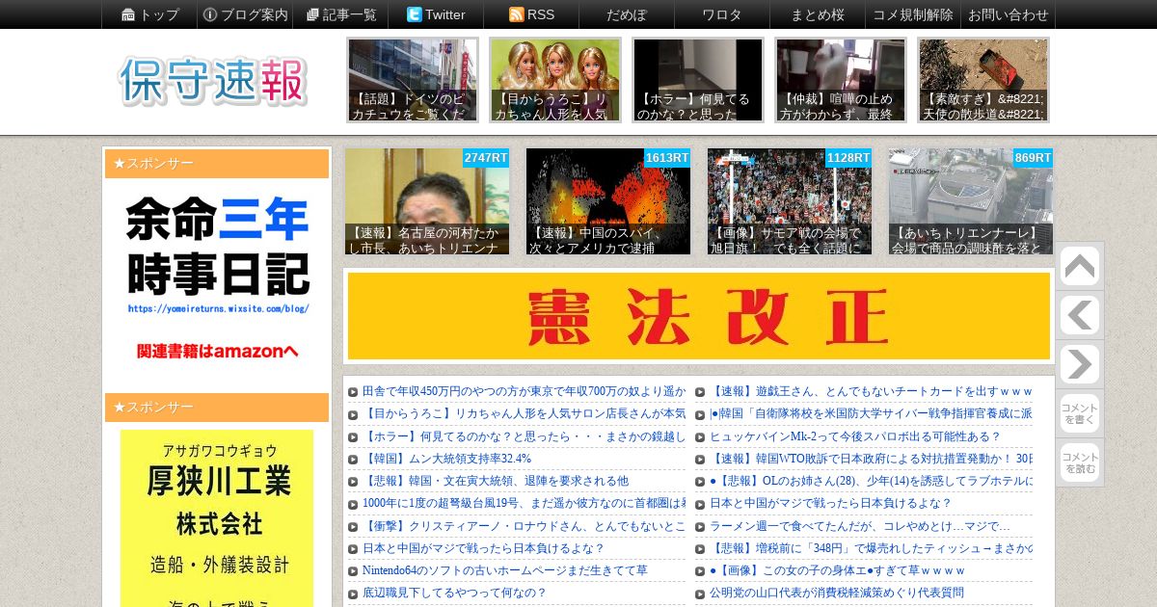
Task: Open the 1613RT 中国のスパイ thumbnail
Action: 608,201
